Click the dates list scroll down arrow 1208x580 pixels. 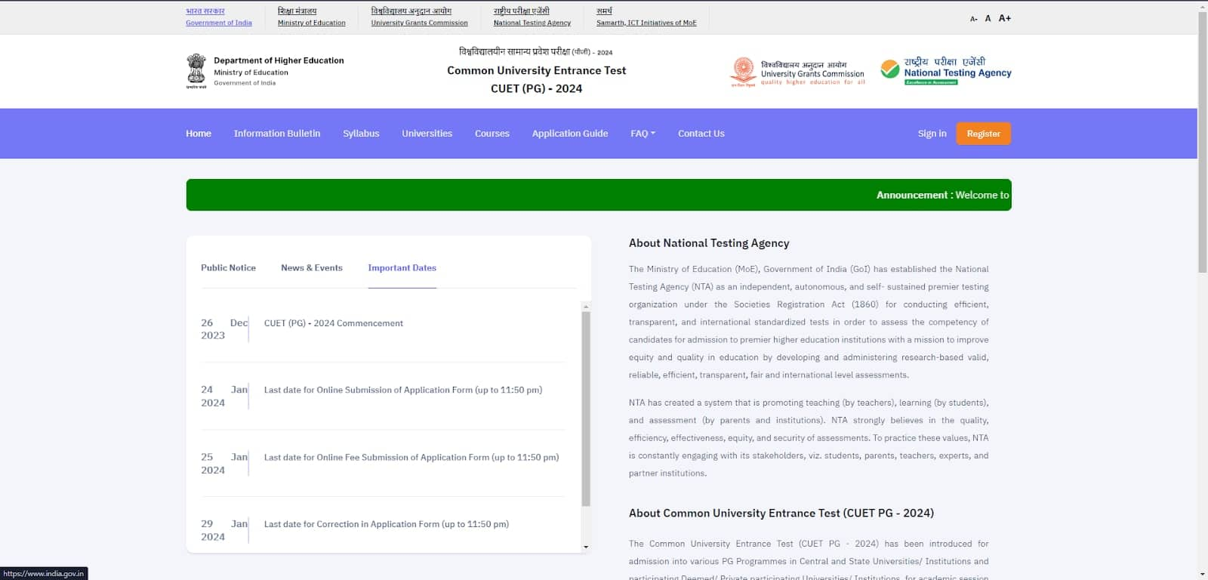(x=586, y=547)
